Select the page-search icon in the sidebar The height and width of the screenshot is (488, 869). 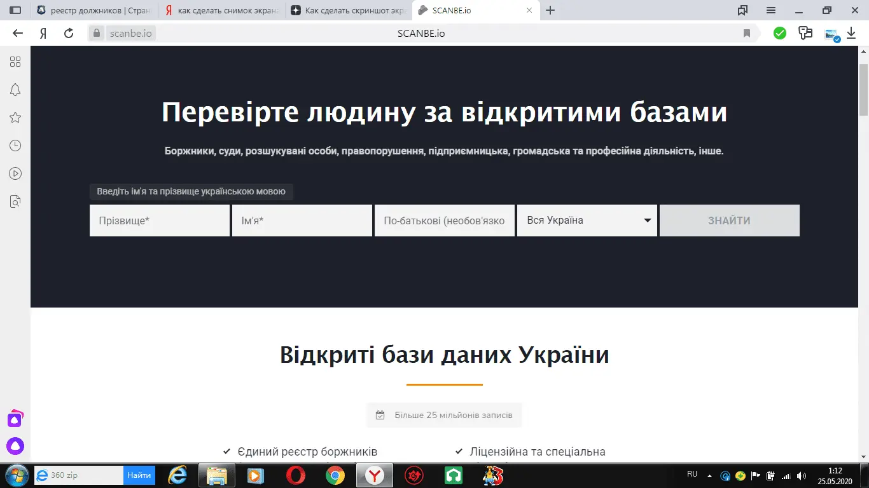click(15, 201)
